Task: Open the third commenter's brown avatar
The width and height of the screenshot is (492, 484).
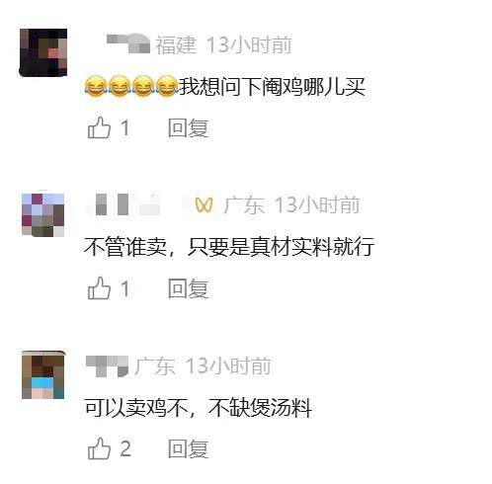Action: pyautogui.click(x=43, y=375)
